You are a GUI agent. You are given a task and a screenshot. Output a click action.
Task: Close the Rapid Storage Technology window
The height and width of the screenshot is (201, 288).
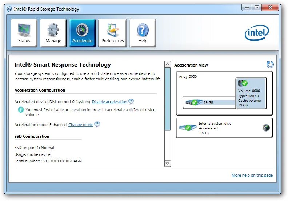(x=270, y=8)
